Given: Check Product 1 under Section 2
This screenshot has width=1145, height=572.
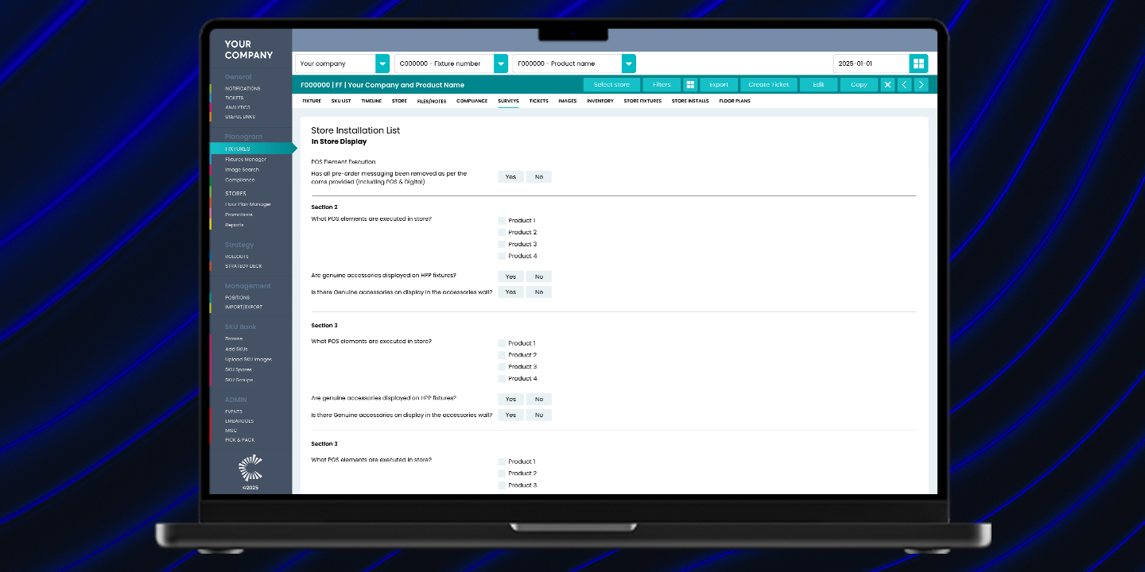Looking at the screenshot, I should coord(502,220).
